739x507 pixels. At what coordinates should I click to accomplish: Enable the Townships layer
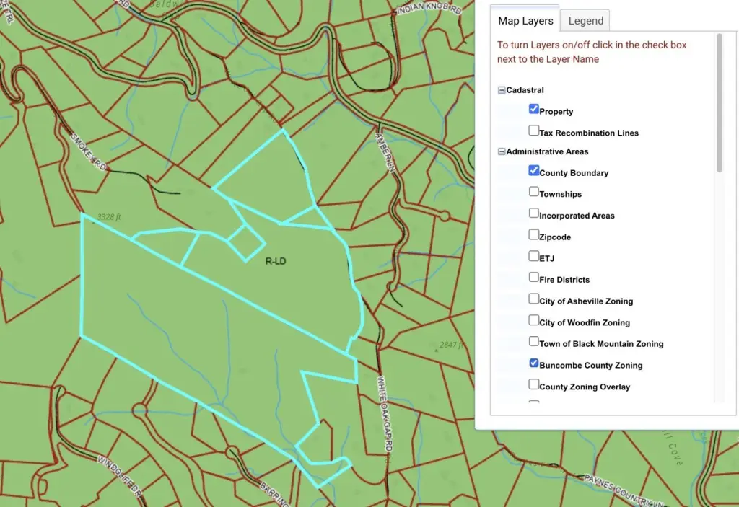click(x=534, y=193)
